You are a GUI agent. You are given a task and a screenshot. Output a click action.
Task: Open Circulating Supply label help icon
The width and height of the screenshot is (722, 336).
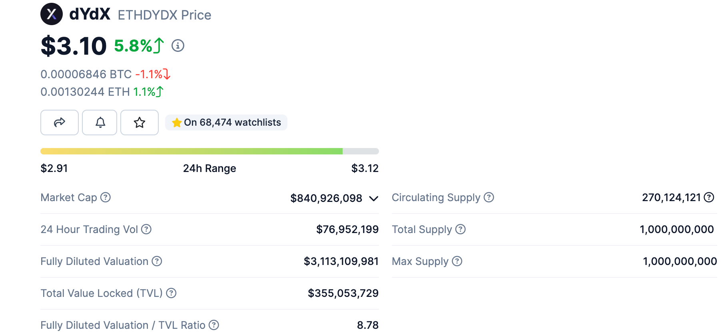pyautogui.click(x=489, y=197)
